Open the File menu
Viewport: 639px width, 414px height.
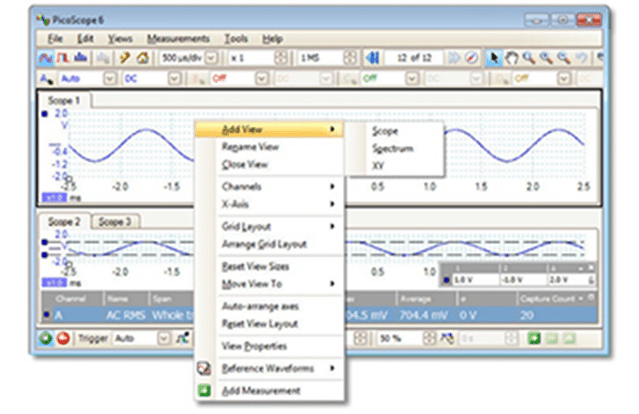tap(54, 39)
